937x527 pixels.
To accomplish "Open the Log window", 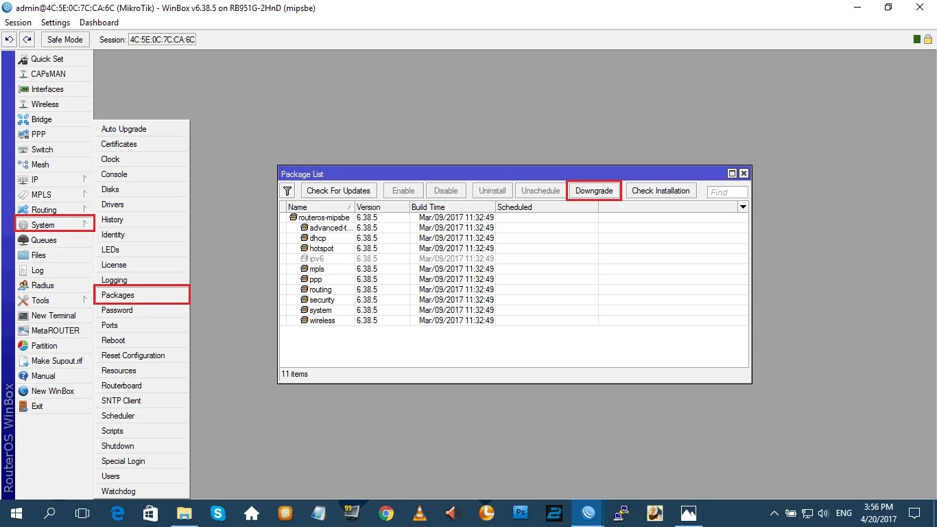I will [54, 270].
